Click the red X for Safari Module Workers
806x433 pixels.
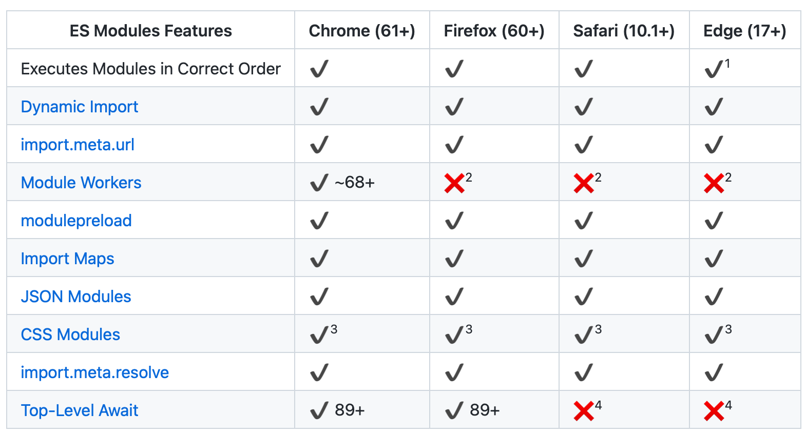tap(584, 183)
